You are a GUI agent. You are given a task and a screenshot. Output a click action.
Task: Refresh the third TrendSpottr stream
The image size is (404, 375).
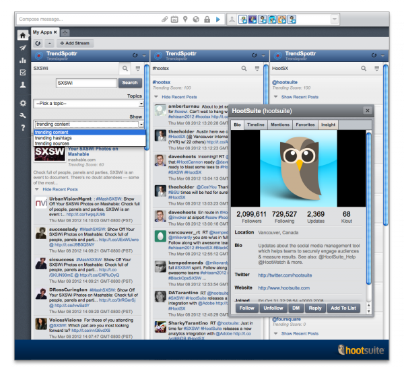point(374,55)
